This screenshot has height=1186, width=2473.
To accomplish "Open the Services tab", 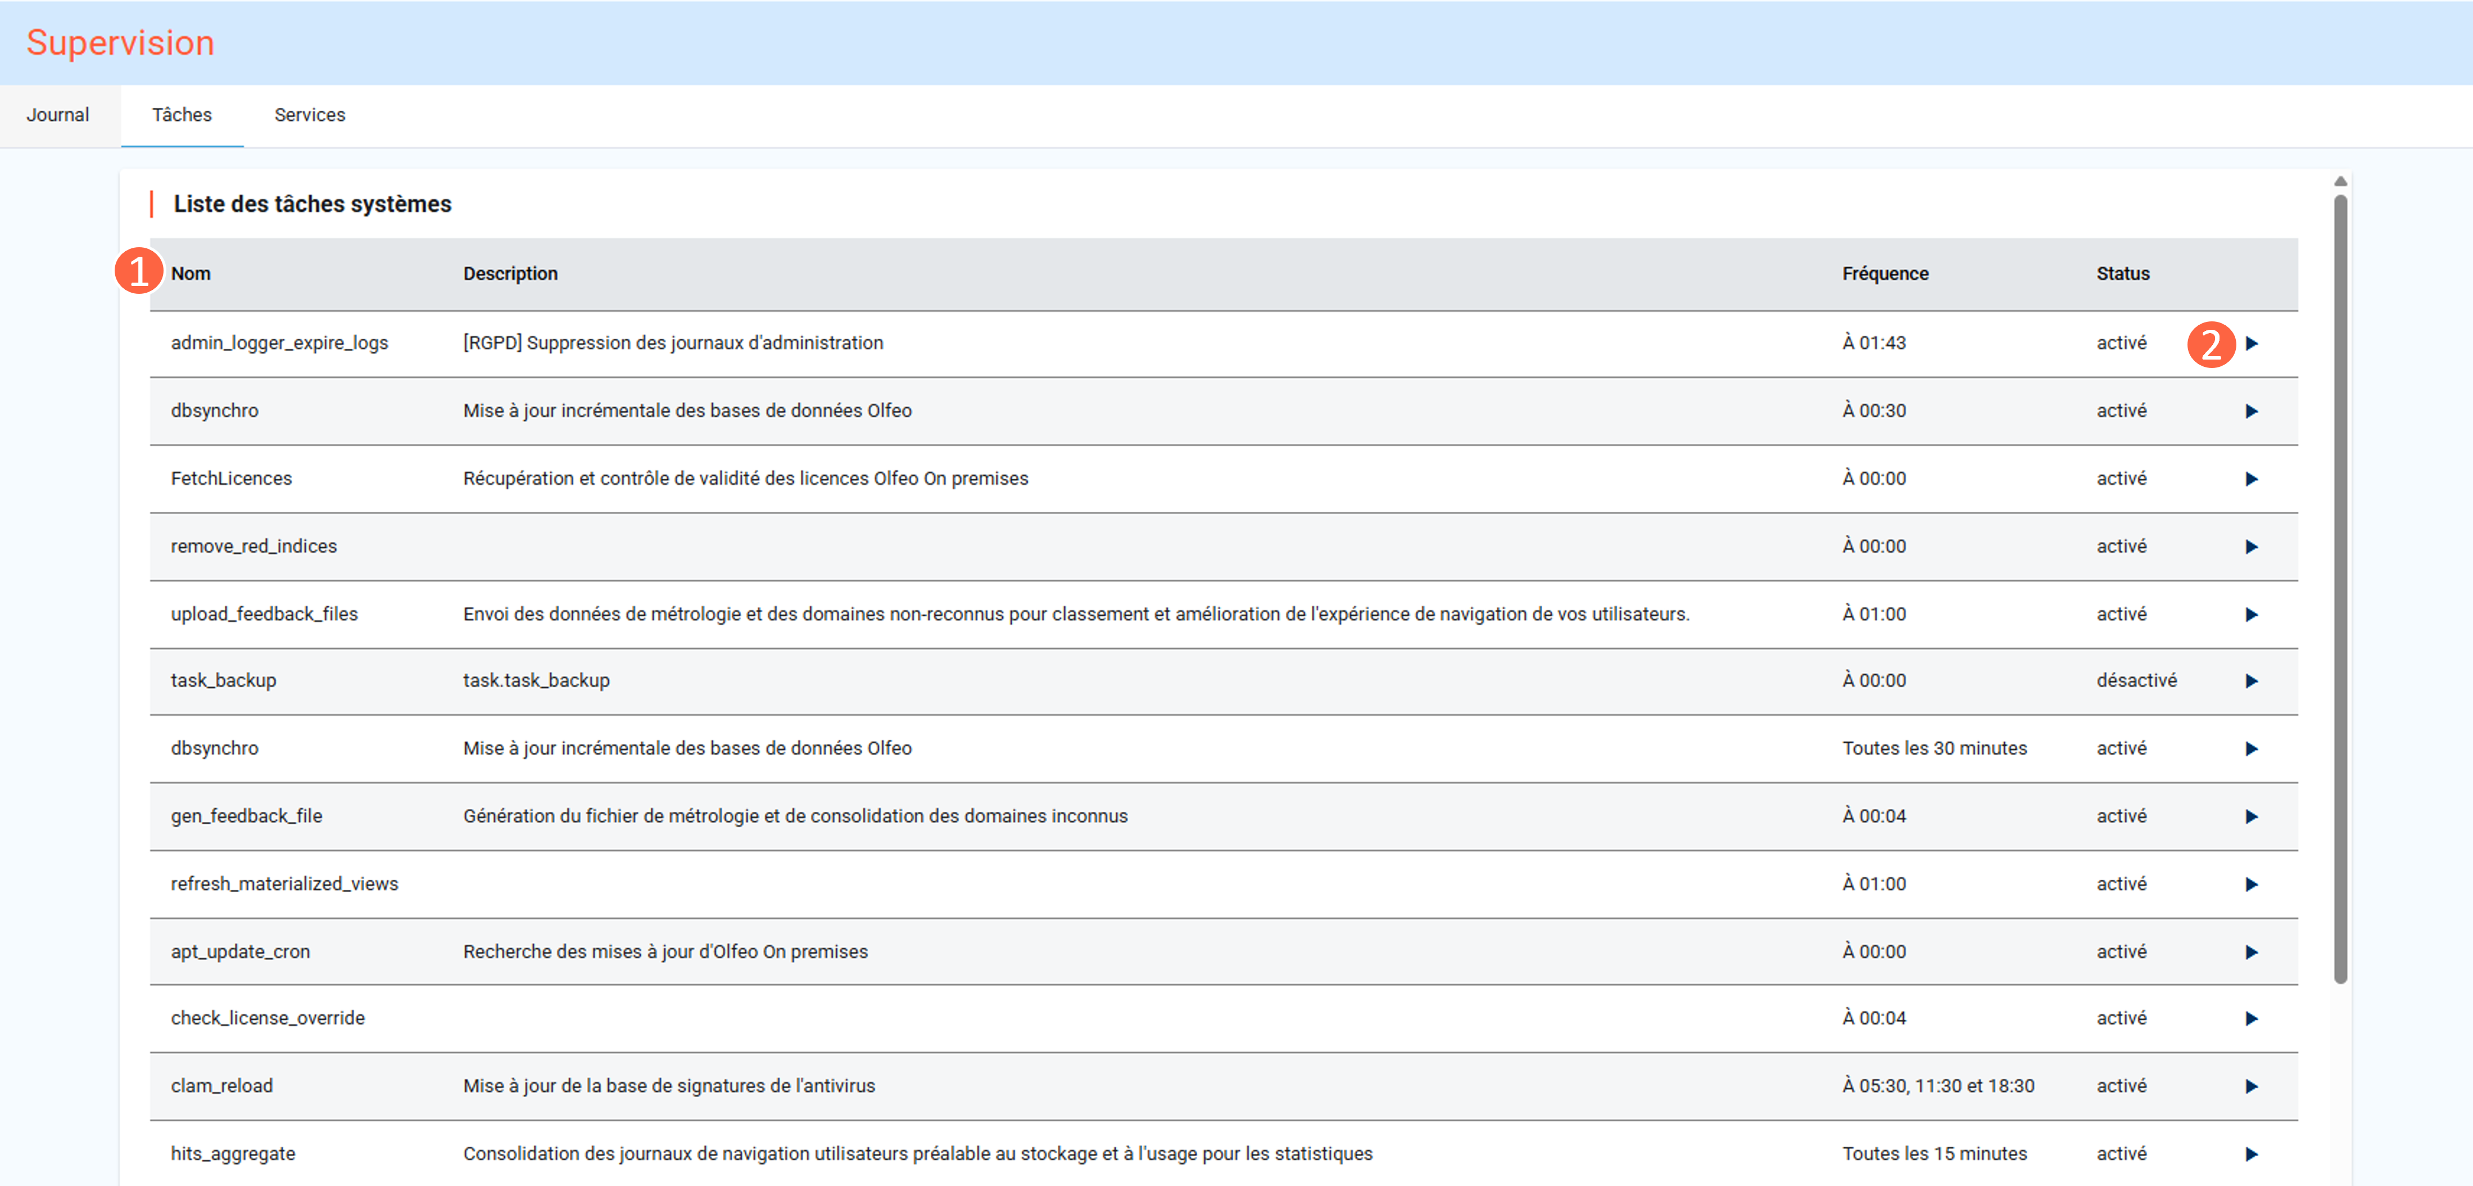I will pos(309,115).
